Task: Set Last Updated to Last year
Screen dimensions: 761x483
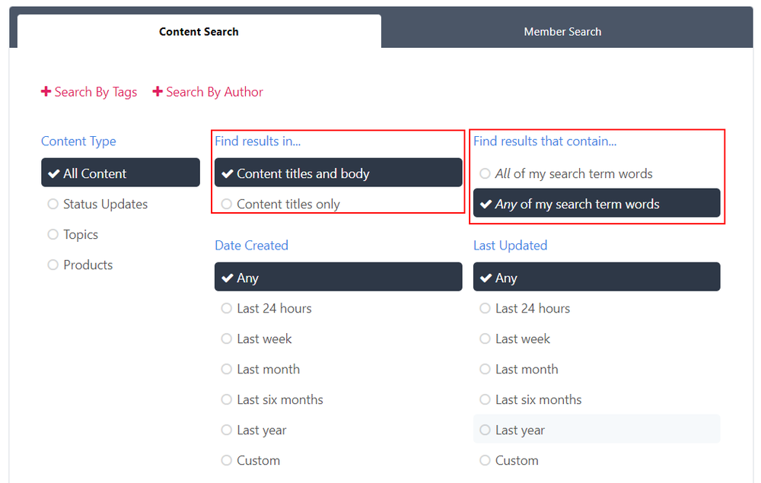Action: pos(520,430)
